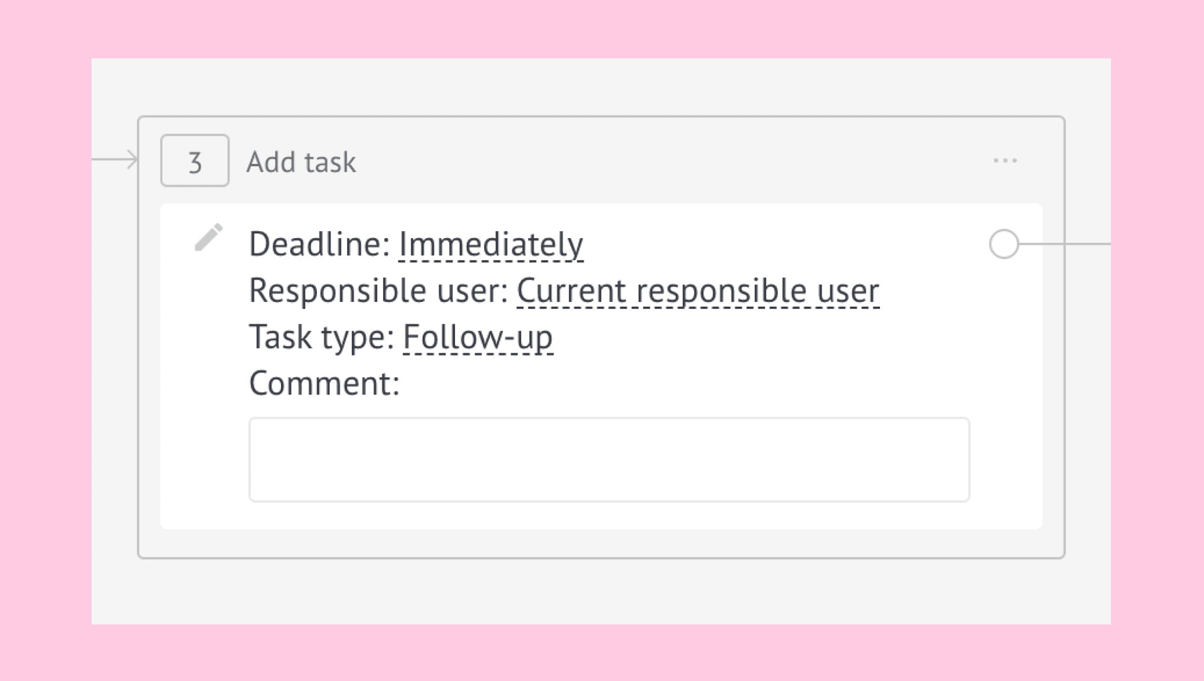The height and width of the screenshot is (681, 1204).
Task: Click the Deadline label
Action: [x=319, y=244]
